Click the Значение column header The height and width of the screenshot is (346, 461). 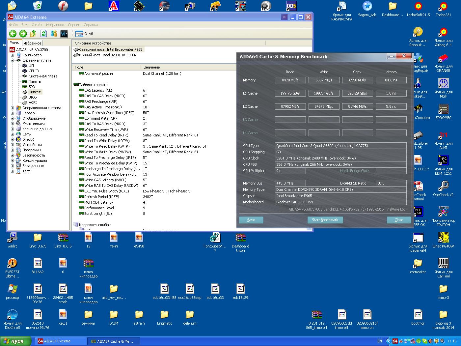point(152,67)
